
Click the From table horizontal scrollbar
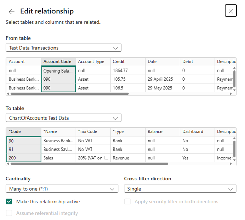68,93
